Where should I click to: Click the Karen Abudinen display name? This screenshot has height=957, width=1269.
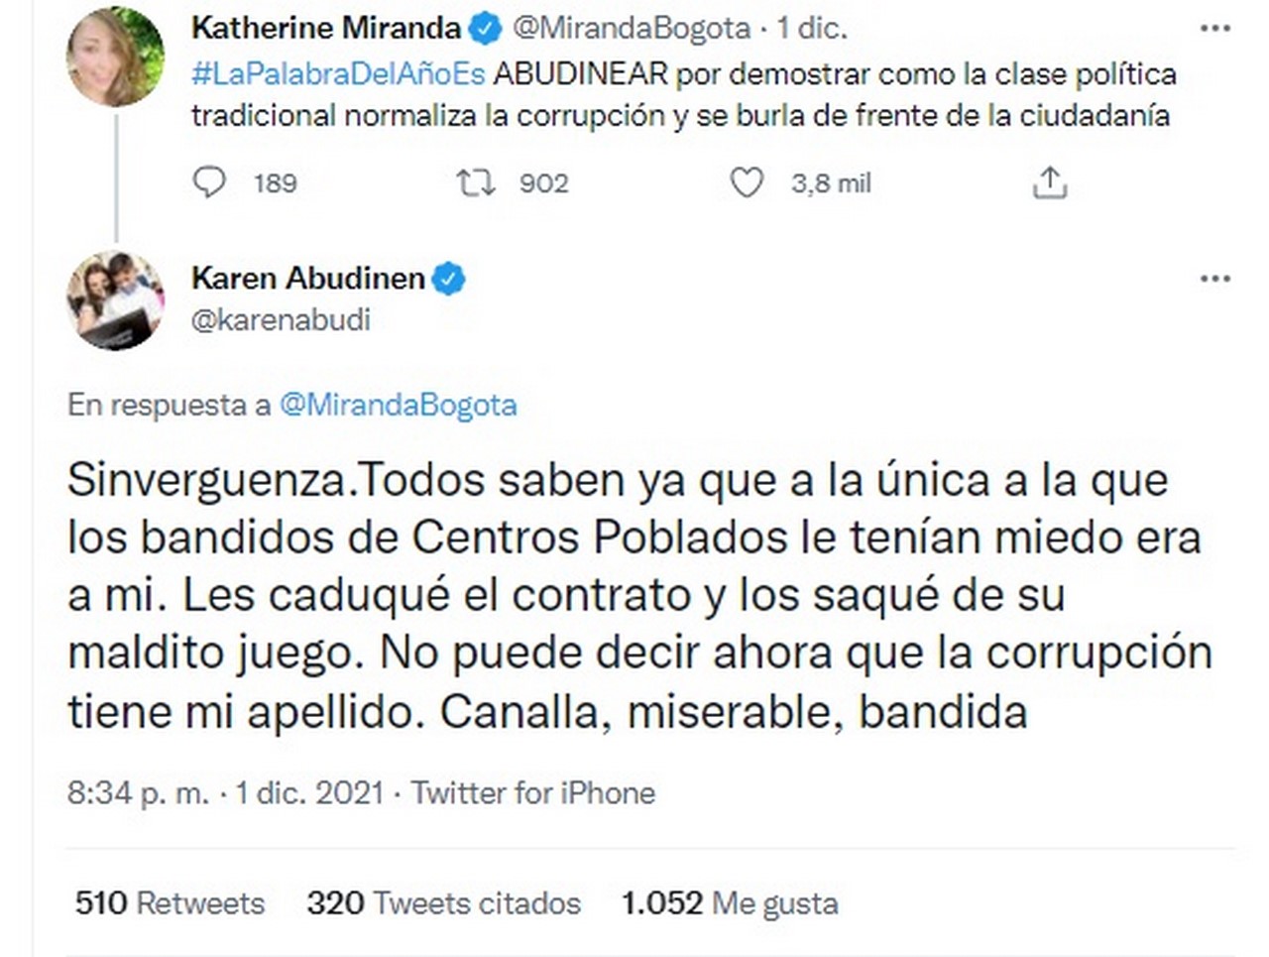point(307,279)
